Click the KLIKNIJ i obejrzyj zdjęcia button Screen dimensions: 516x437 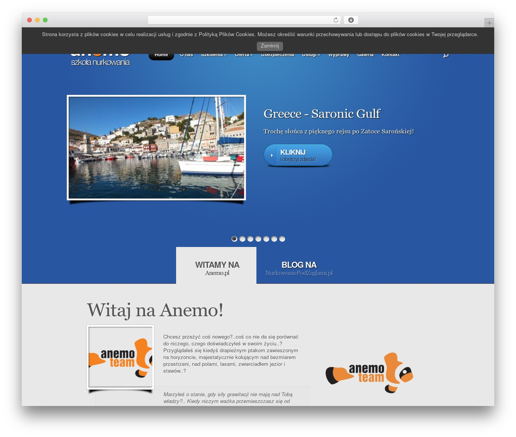point(298,155)
